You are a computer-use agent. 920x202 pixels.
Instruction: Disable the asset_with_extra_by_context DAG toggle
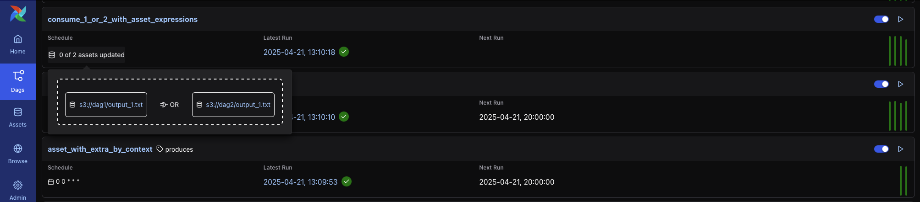[881, 149]
